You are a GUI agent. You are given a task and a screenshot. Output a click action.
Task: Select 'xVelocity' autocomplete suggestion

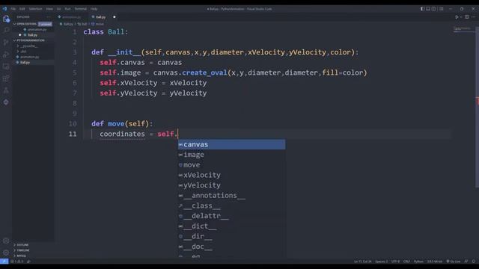point(231,175)
